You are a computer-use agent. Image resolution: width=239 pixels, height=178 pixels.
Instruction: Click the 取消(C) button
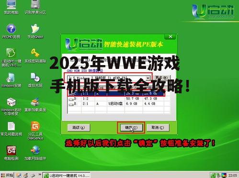click(158, 128)
